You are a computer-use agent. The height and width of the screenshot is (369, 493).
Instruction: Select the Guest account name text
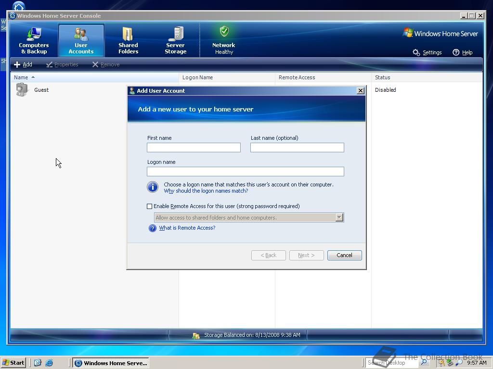pyautogui.click(x=41, y=90)
